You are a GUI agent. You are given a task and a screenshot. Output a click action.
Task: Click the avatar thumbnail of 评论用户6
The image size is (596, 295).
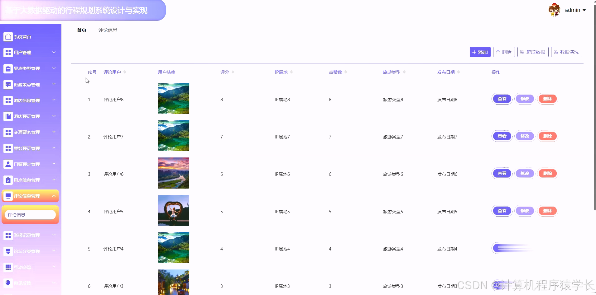pos(173,173)
